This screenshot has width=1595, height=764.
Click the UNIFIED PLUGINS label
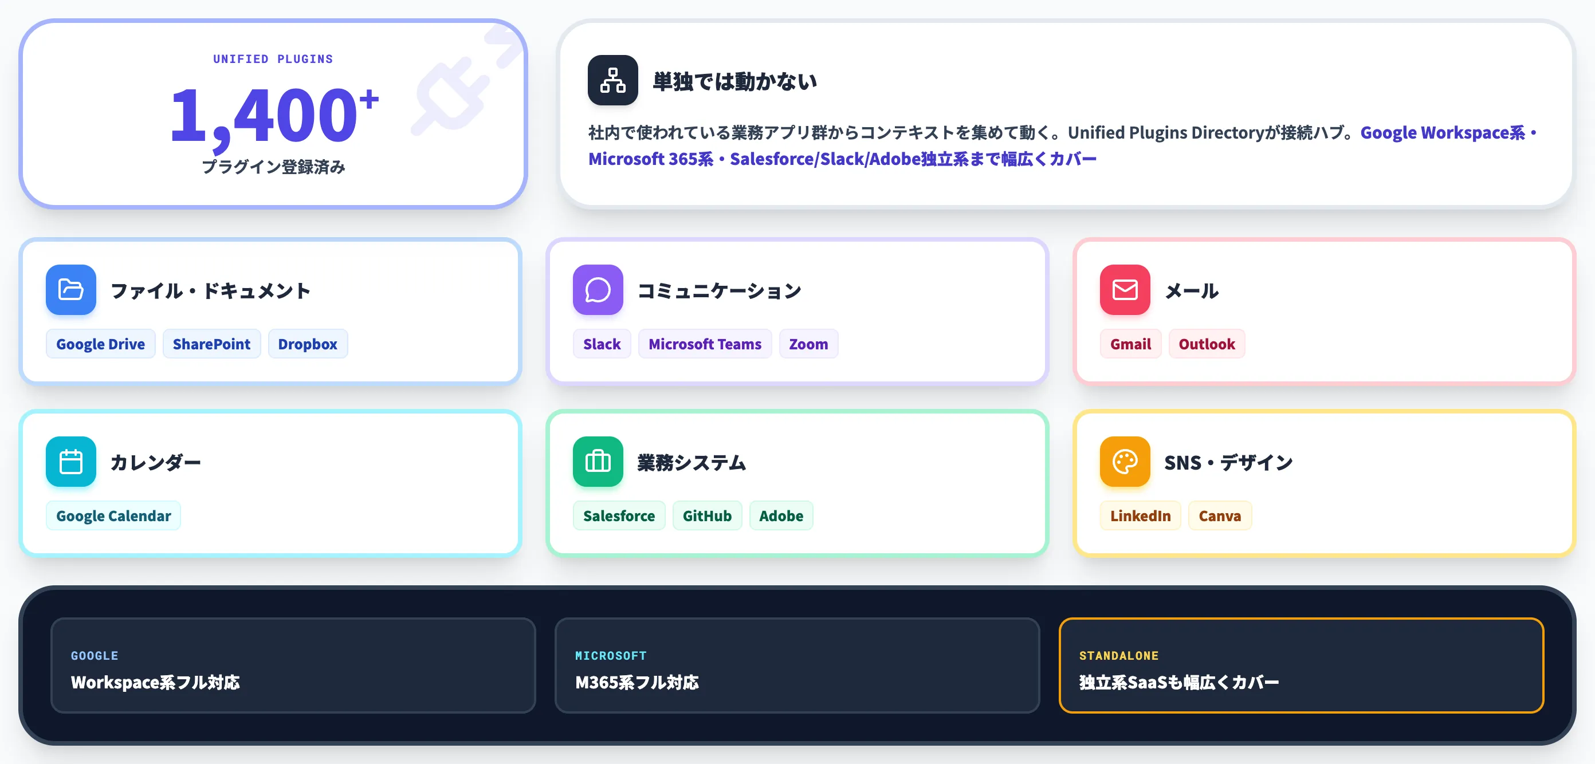coord(273,59)
